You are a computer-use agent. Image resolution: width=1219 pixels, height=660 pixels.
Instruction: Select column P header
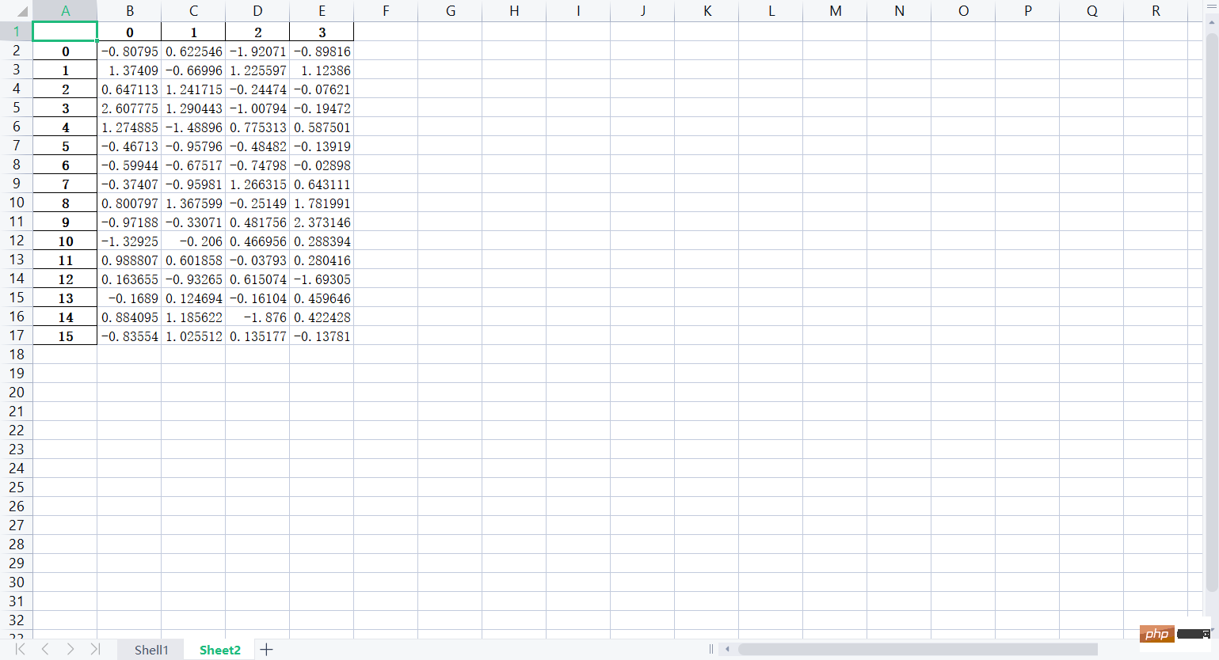1028,11
